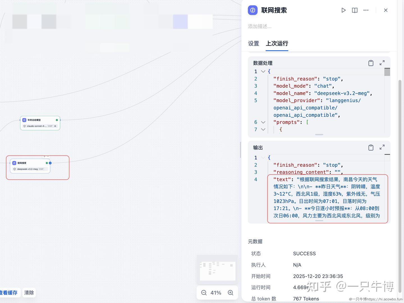Zoom in the workflow canvas
Screen dimensions: 404x303
click(x=231, y=293)
